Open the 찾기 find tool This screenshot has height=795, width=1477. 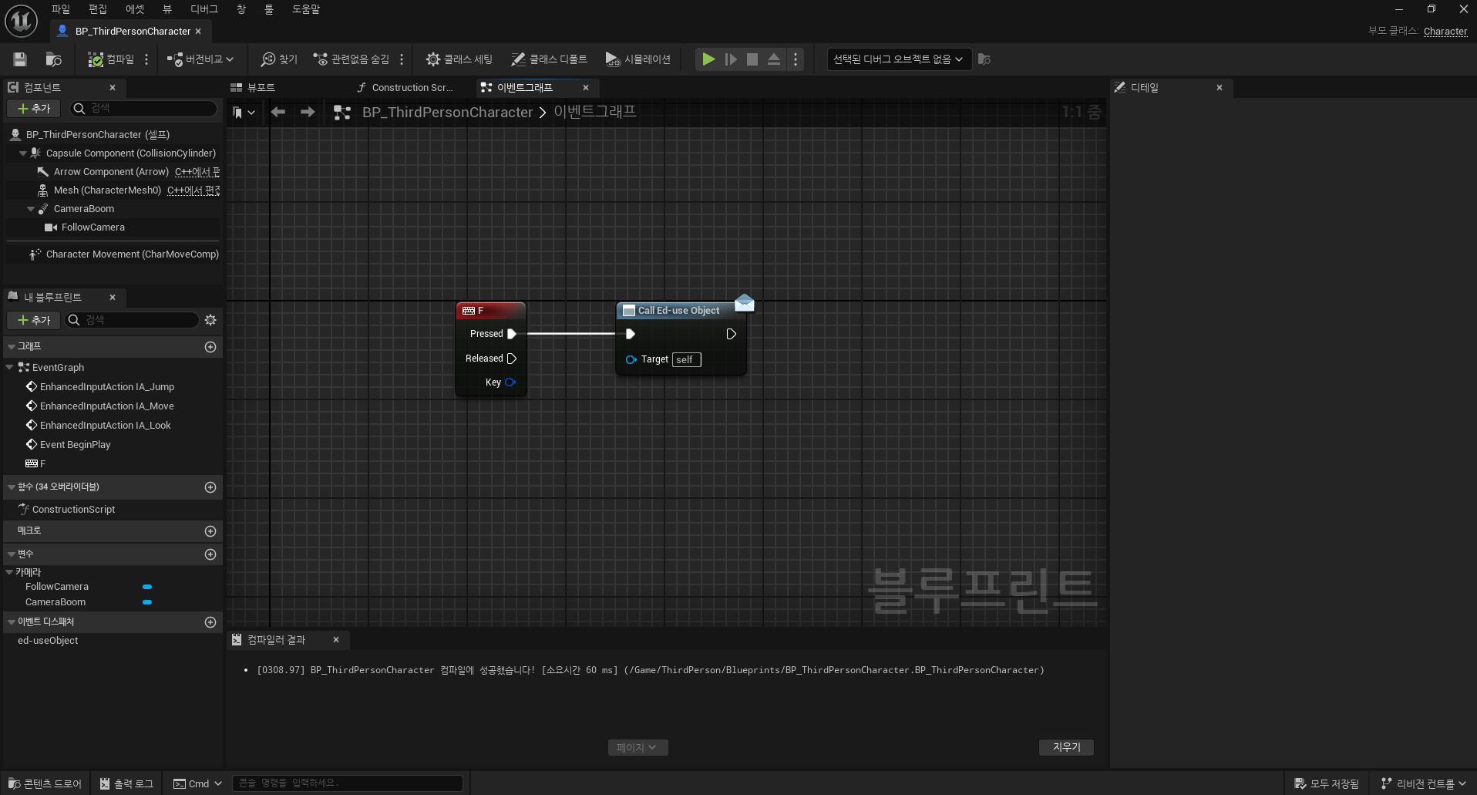click(x=279, y=59)
